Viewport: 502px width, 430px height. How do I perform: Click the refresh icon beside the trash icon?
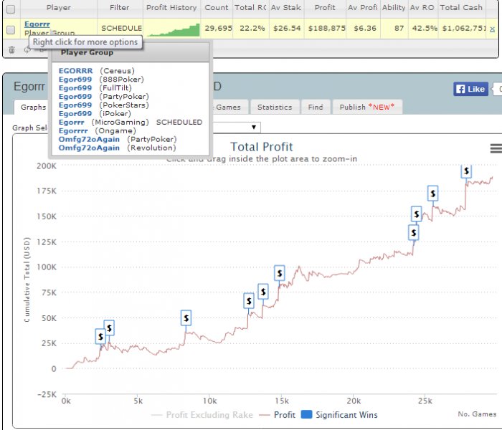27,49
